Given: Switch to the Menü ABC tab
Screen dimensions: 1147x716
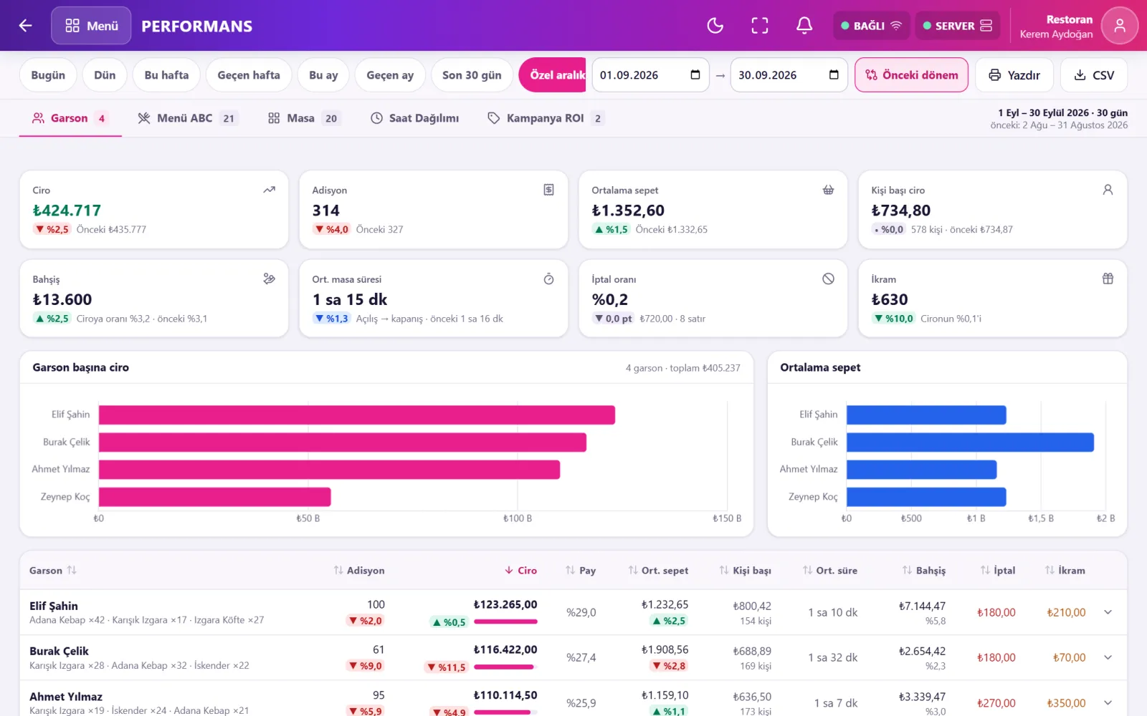Looking at the screenshot, I should (x=187, y=118).
